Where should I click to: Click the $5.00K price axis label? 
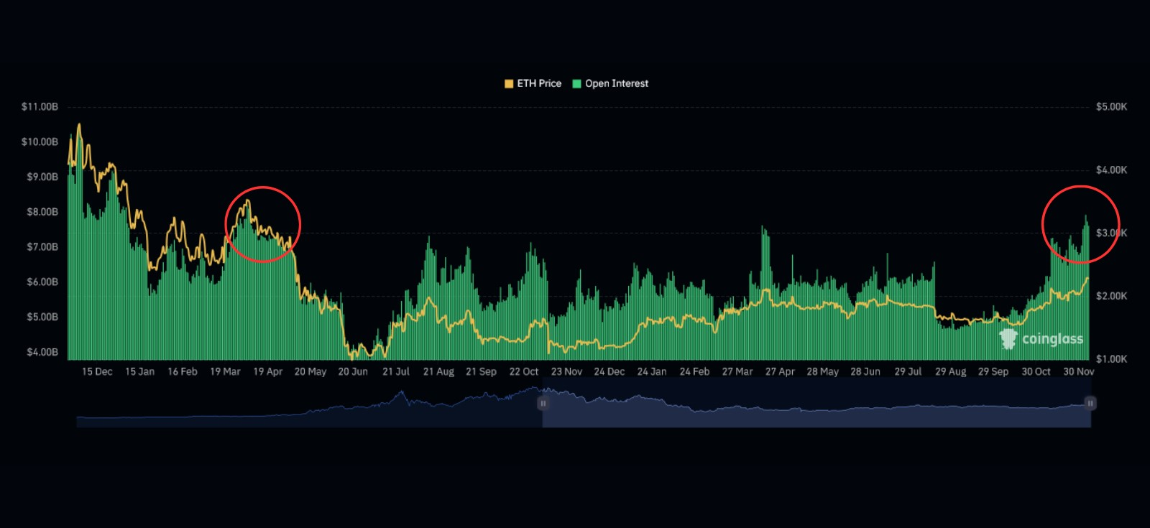[1111, 107]
